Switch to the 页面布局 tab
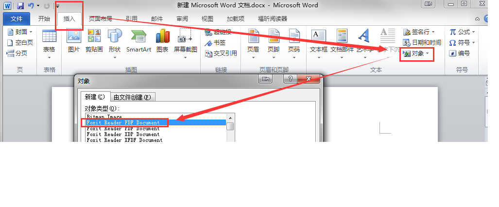Image resolution: width=499 pixels, height=207 pixels. tap(100, 19)
